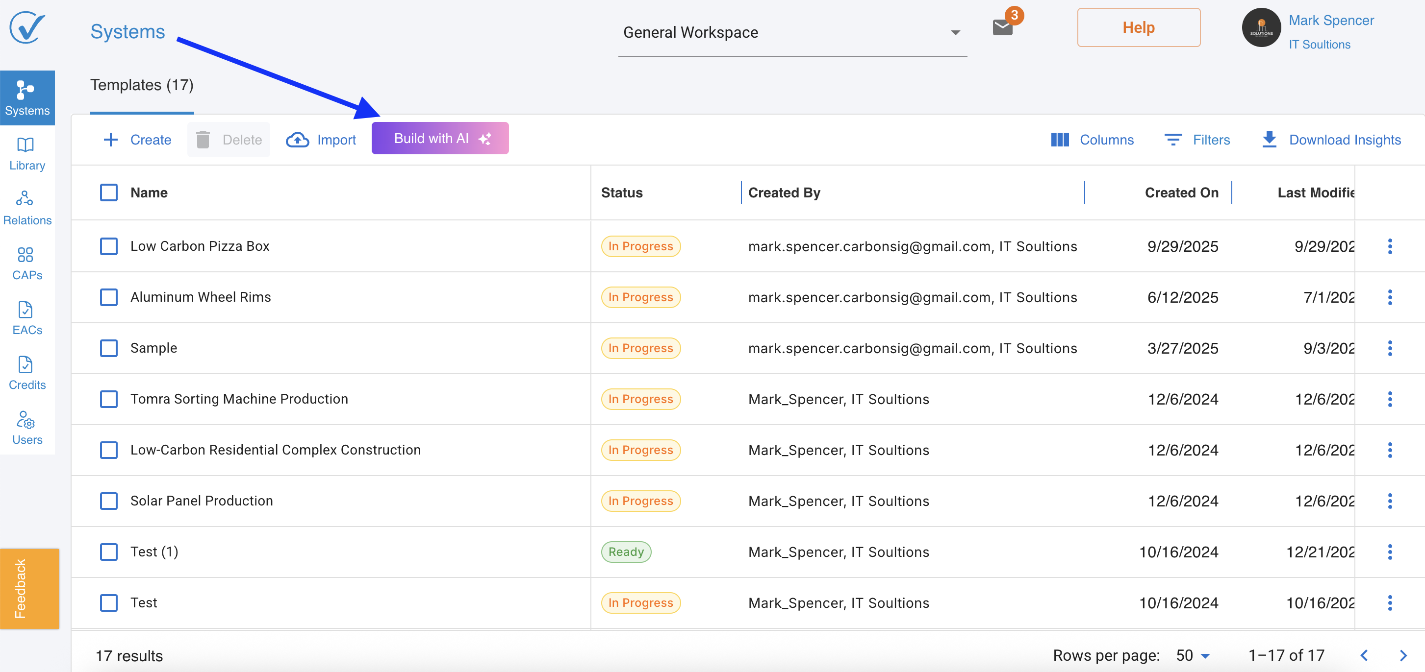Viewport: 1425px width, 672px height.
Task: Open row actions menu for Sample
Action: 1390,348
